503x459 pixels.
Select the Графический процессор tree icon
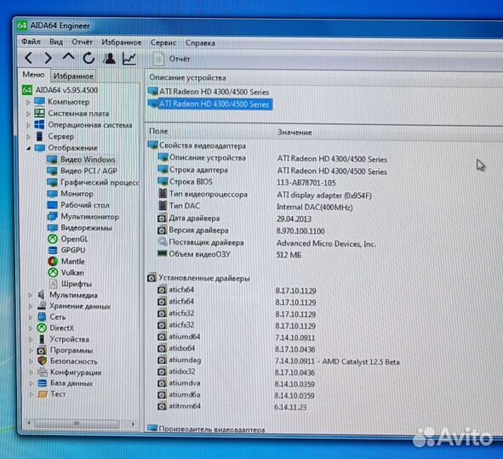(x=52, y=182)
